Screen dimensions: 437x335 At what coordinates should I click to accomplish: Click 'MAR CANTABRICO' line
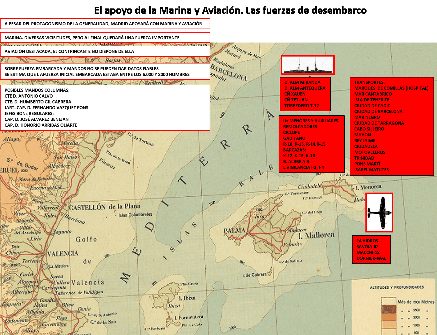pos(373,94)
